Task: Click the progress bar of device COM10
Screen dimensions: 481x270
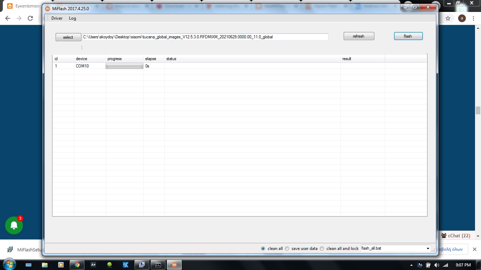Action: pyautogui.click(x=124, y=66)
